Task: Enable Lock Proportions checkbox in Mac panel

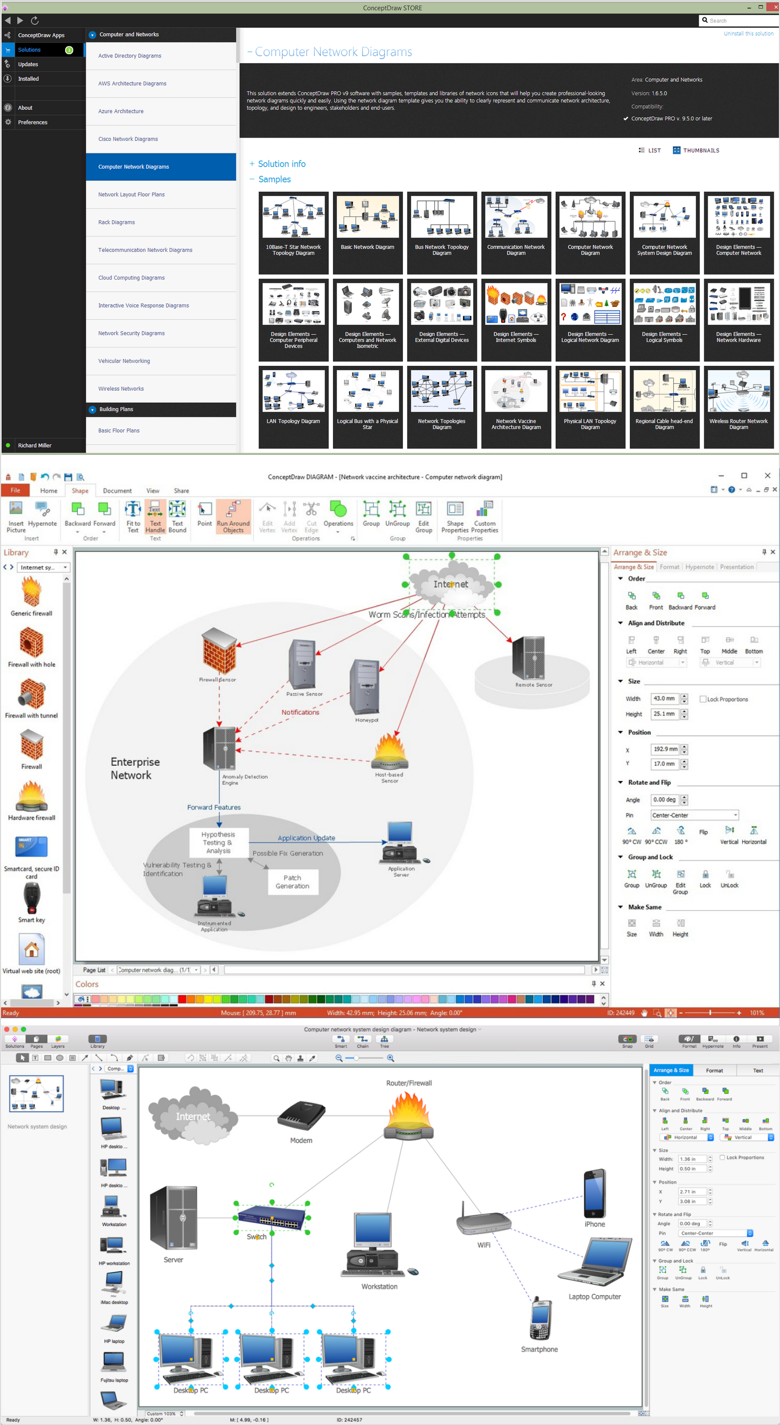Action: click(722, 1157)
